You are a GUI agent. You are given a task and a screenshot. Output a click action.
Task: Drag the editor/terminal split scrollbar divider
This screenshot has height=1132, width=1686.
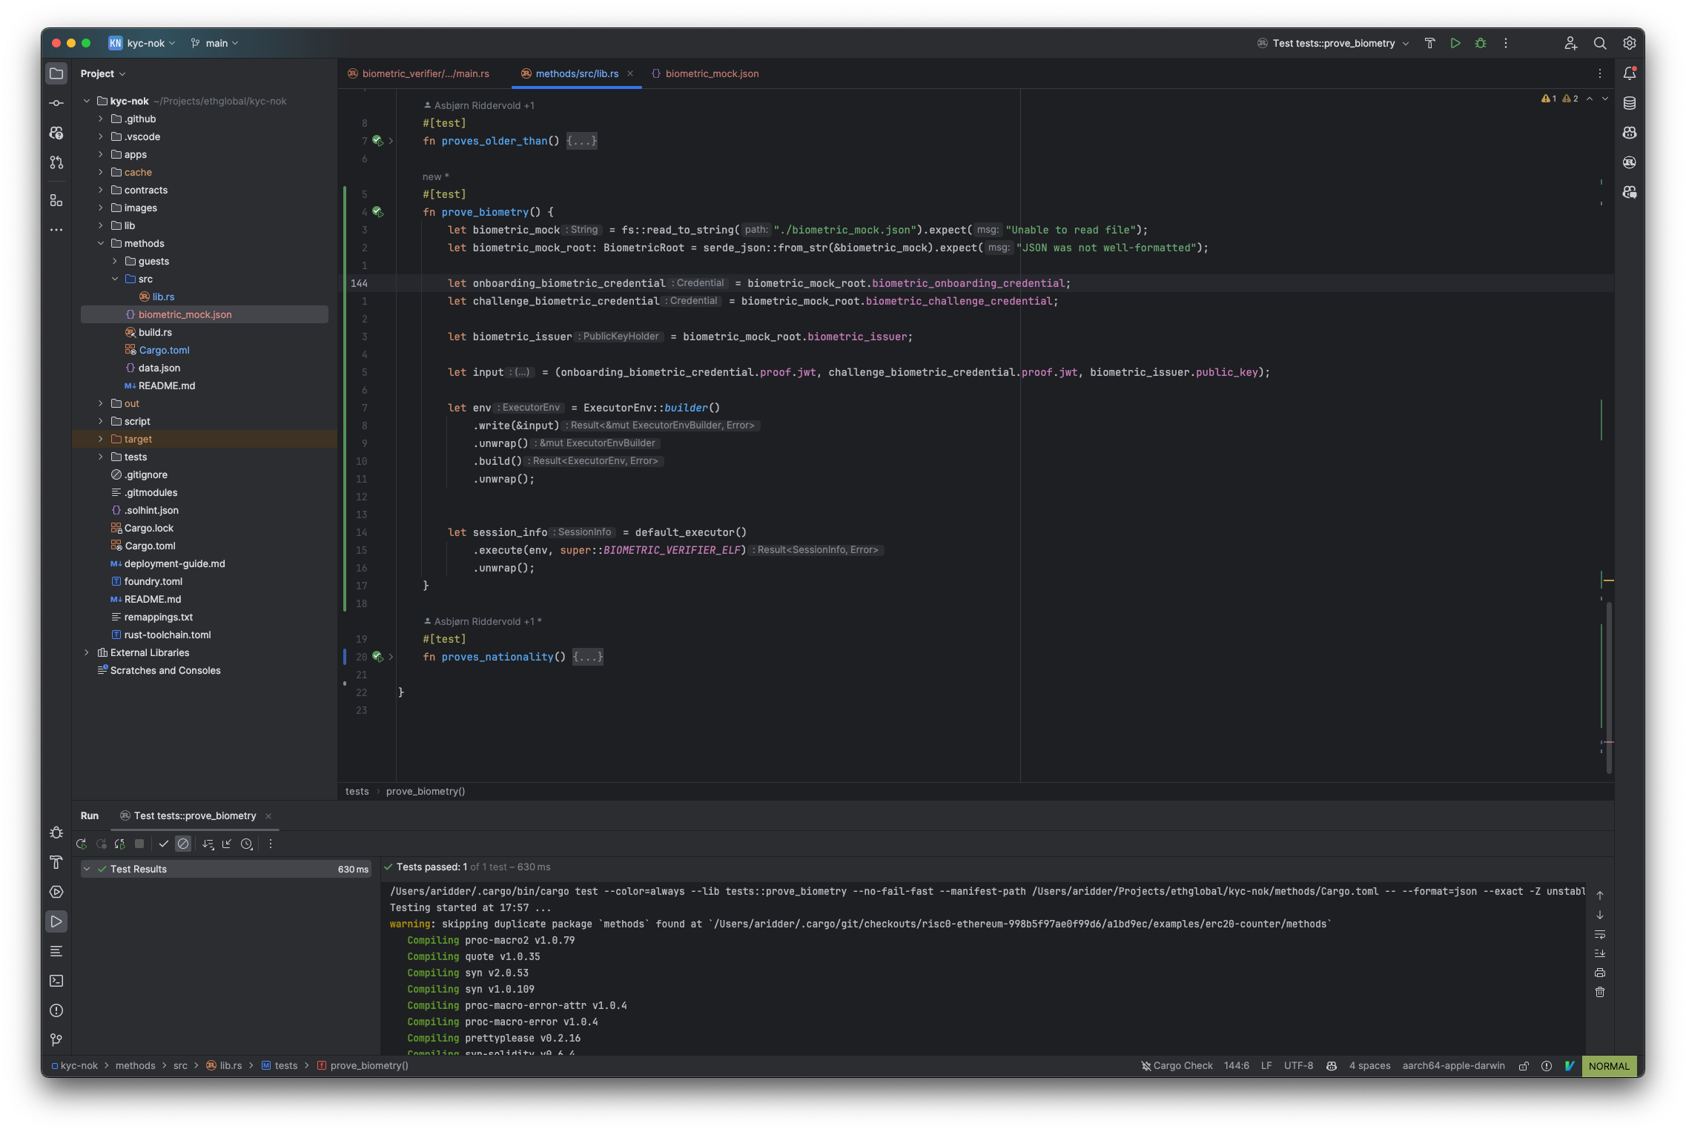(844, 802)
